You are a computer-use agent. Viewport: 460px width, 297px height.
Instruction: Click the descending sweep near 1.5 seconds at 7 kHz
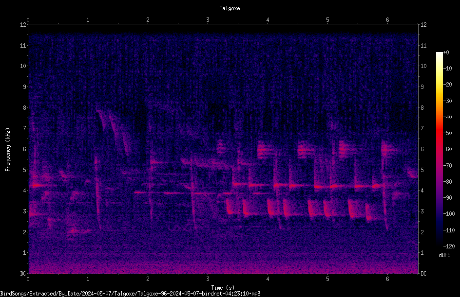pos(119,133)
